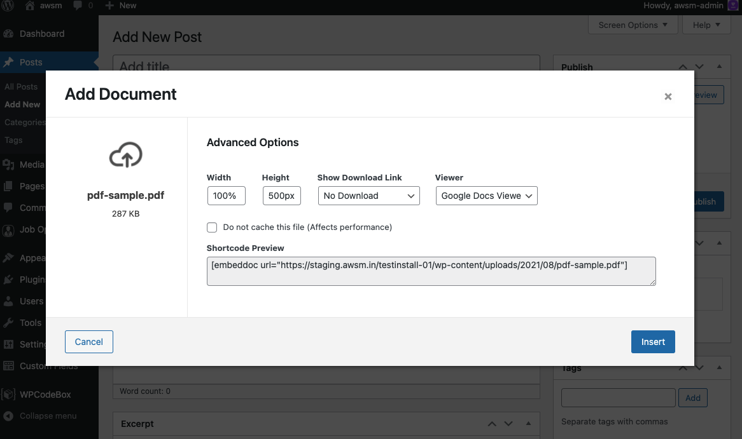Click the comments bubble icon in admin bar

[78, 6]
